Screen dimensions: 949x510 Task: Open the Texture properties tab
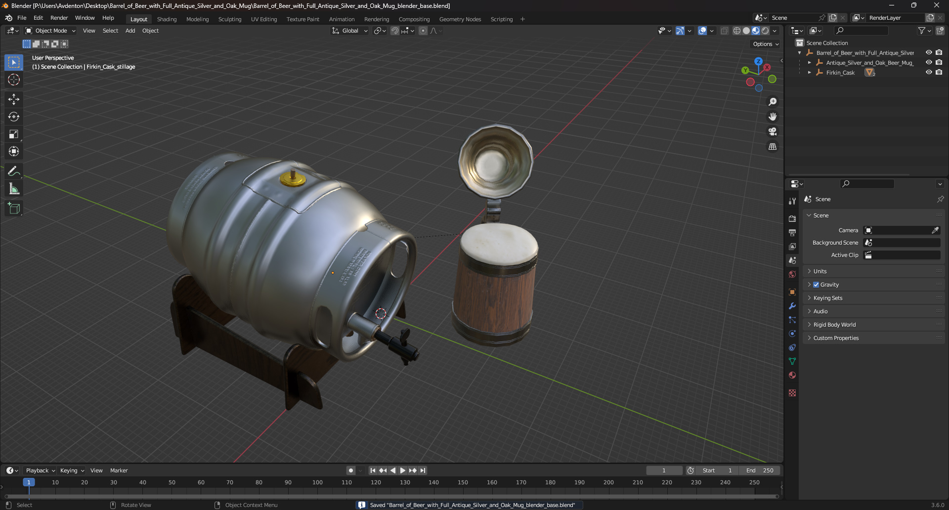click(x=792, y=393)
